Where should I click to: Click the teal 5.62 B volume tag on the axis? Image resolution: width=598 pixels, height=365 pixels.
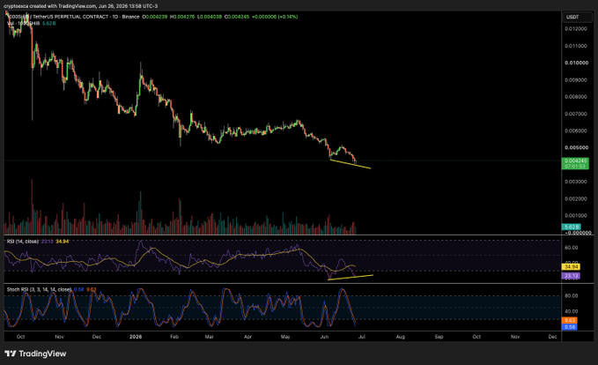571,227
